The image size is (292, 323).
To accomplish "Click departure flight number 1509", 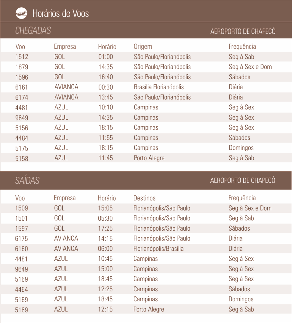I will (21, 208).
